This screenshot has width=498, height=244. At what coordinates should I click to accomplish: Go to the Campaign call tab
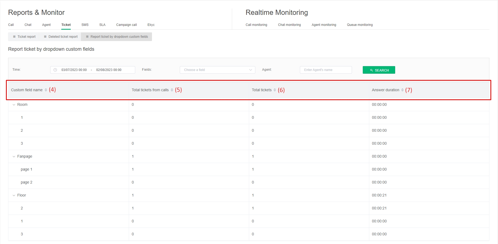(x=126, y=25)
